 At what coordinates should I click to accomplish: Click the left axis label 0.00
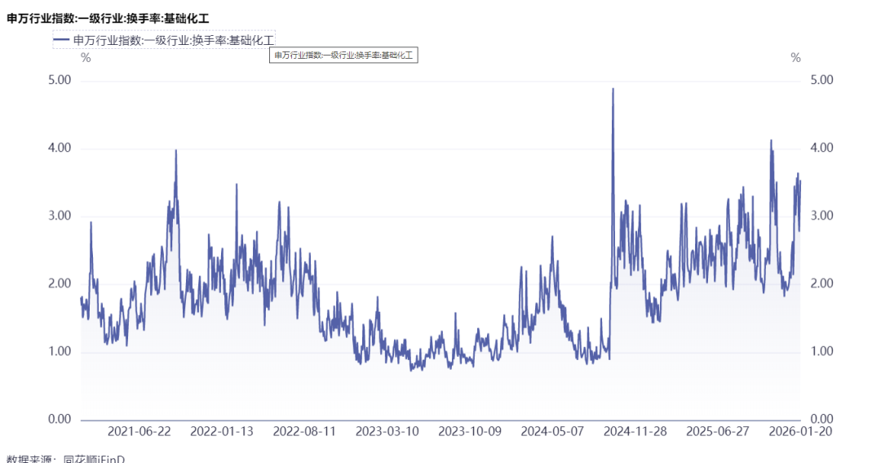60,419
